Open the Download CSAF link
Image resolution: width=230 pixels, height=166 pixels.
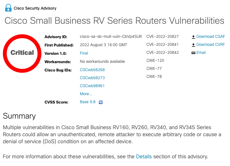[210, 37]
